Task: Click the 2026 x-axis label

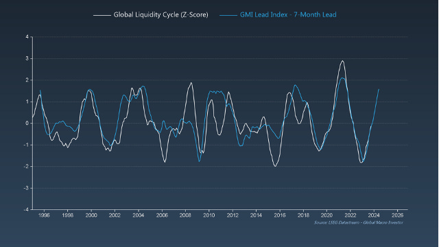Action: (x=397, y=215)
